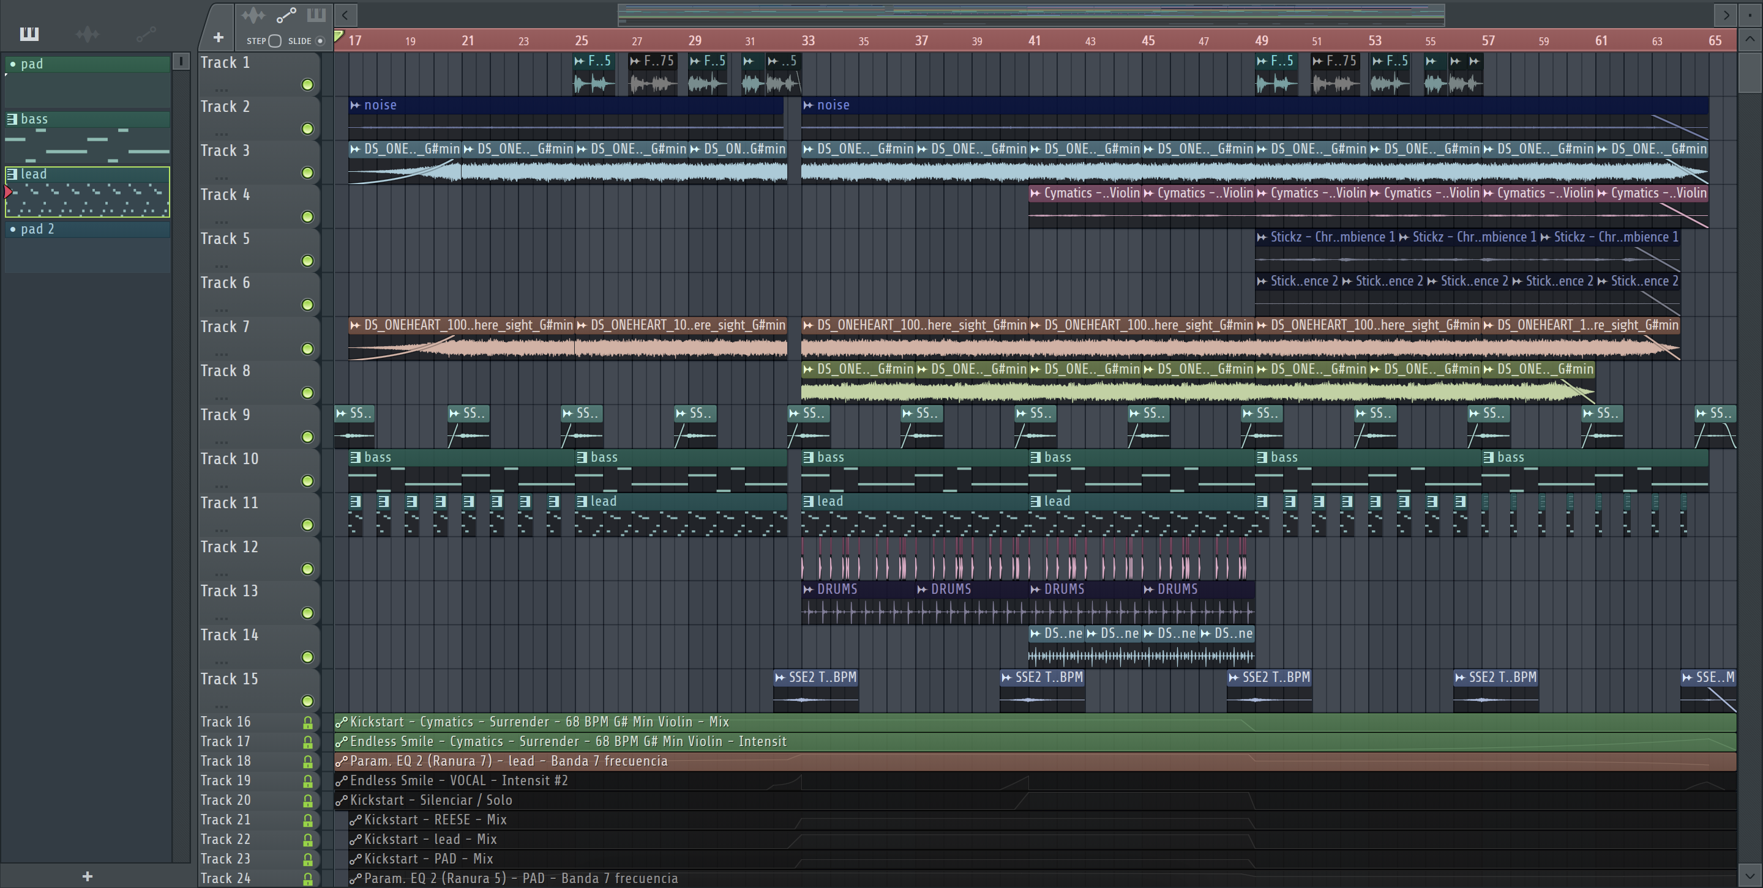Click the playlist pattern clip focus icon

316,15
